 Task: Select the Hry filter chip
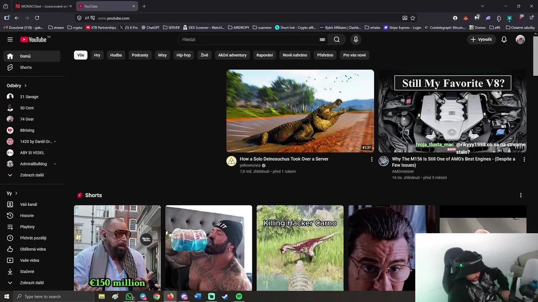click(97, 55)
